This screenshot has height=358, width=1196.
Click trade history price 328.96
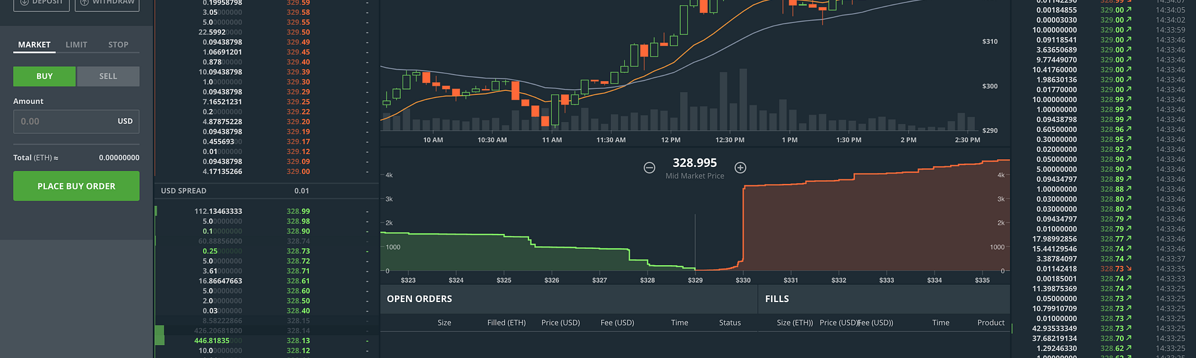[x=1112, y=129]
